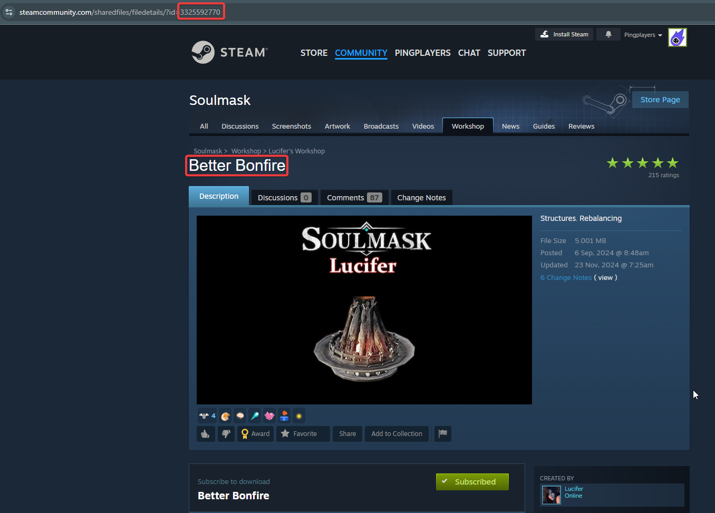
Task: Click the brain award icon
Action: 240,416
